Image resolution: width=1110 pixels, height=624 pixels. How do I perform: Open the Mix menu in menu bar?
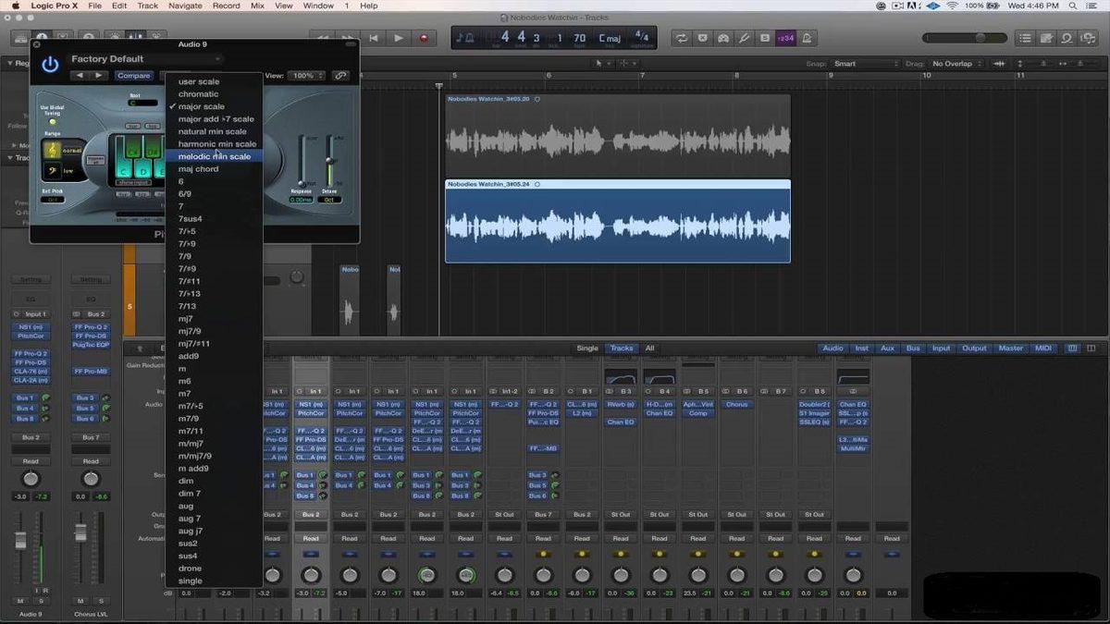pos(257,6)
